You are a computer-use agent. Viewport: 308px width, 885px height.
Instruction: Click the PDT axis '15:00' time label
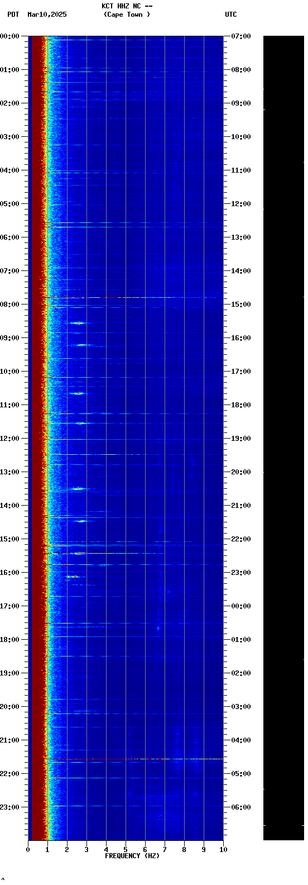[x=9, y=539]
